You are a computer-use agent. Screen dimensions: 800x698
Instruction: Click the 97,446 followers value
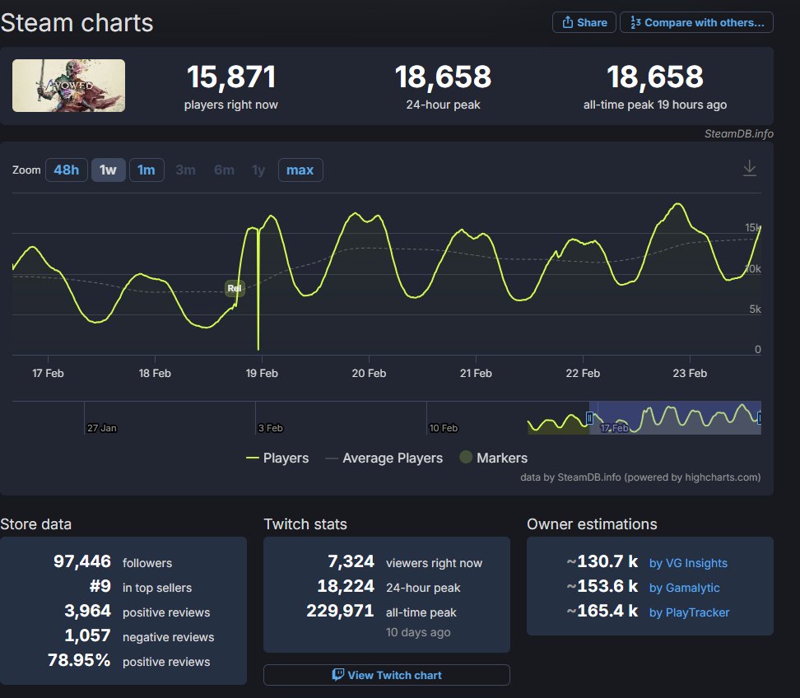[82, 561]
